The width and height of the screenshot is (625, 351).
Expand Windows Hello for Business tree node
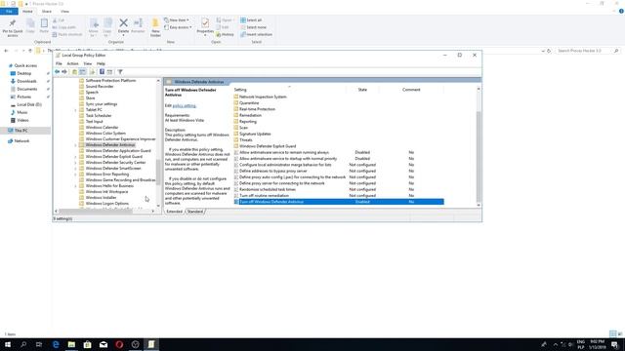click(75, 186)
